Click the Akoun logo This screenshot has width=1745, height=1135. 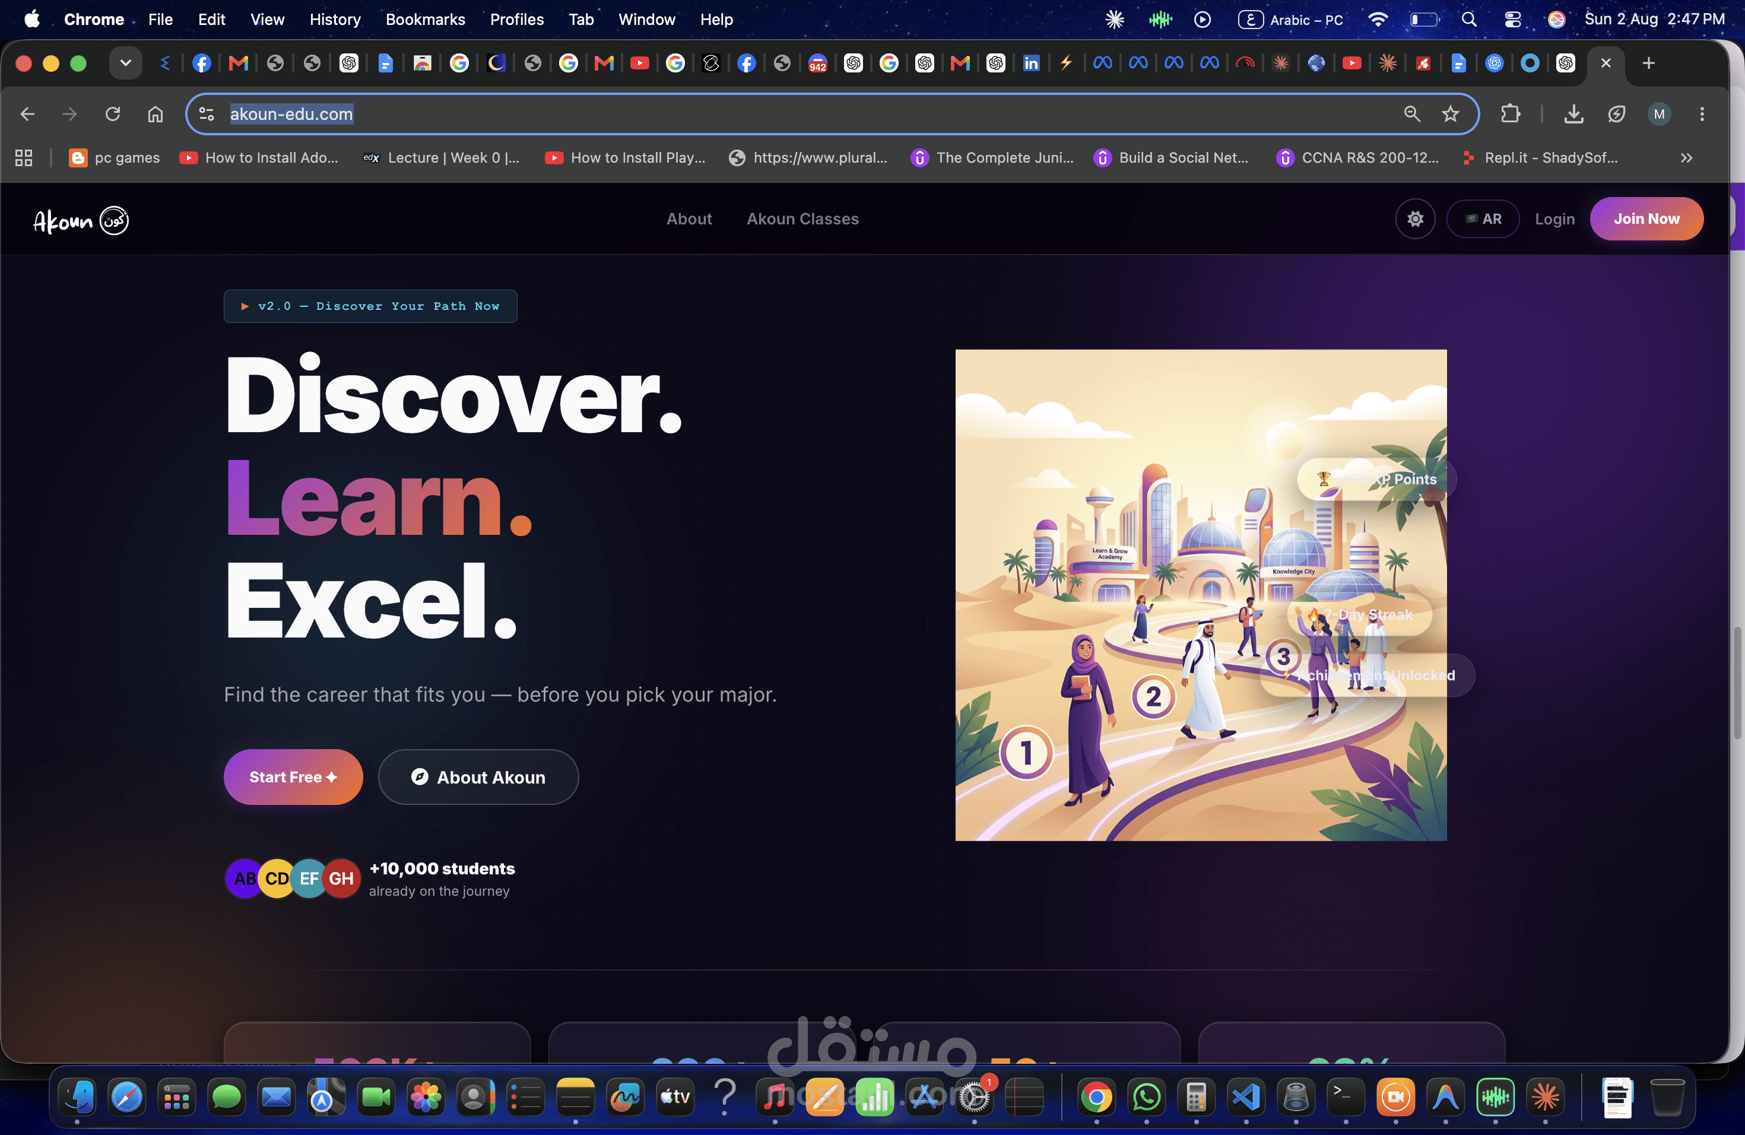coord(81,219)
